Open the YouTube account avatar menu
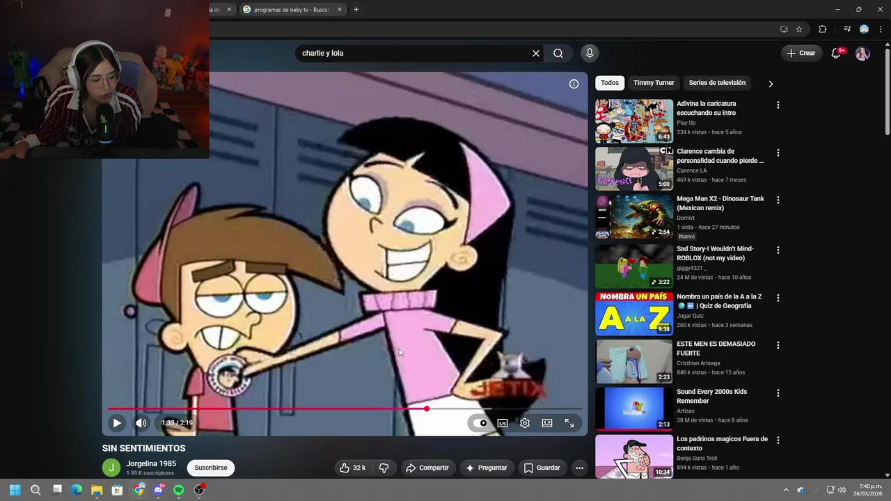This screenshot has width=891, height=501. (862, 53)
